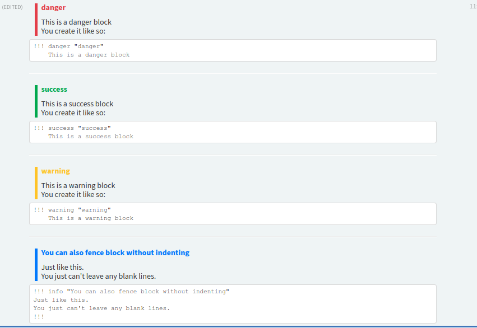Screen dimensions: 477x328
Task: Click code line '!!! success "success"'
Action: pos(72,128)
